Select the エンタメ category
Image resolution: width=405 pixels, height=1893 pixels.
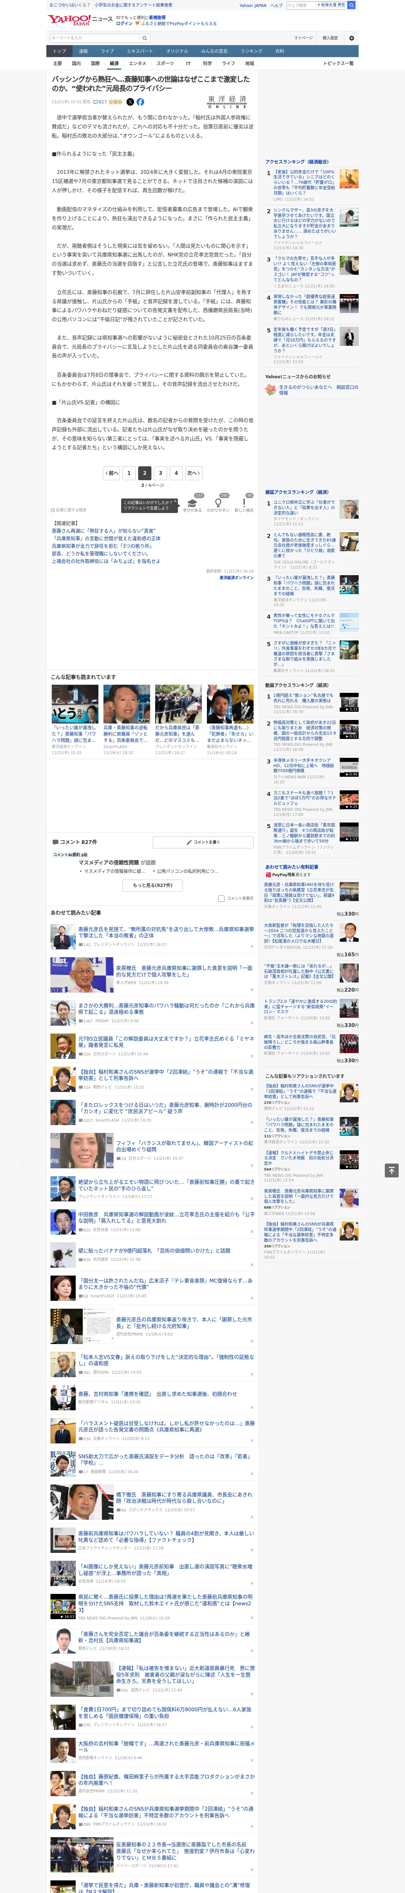coord(138,63)
